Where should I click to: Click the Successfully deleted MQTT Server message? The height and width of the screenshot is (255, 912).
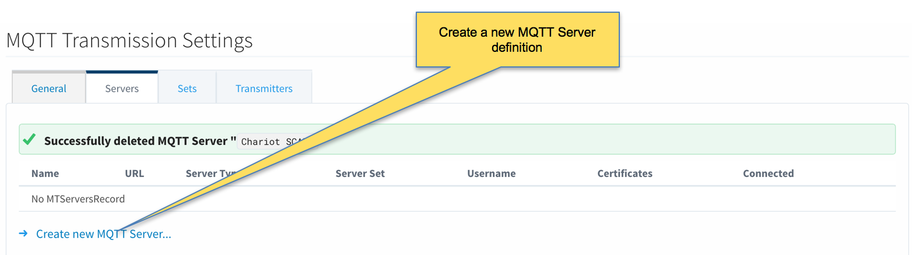(140, 140)
